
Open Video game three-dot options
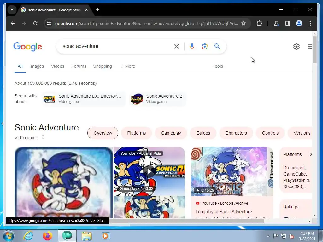tap(43, 137)
